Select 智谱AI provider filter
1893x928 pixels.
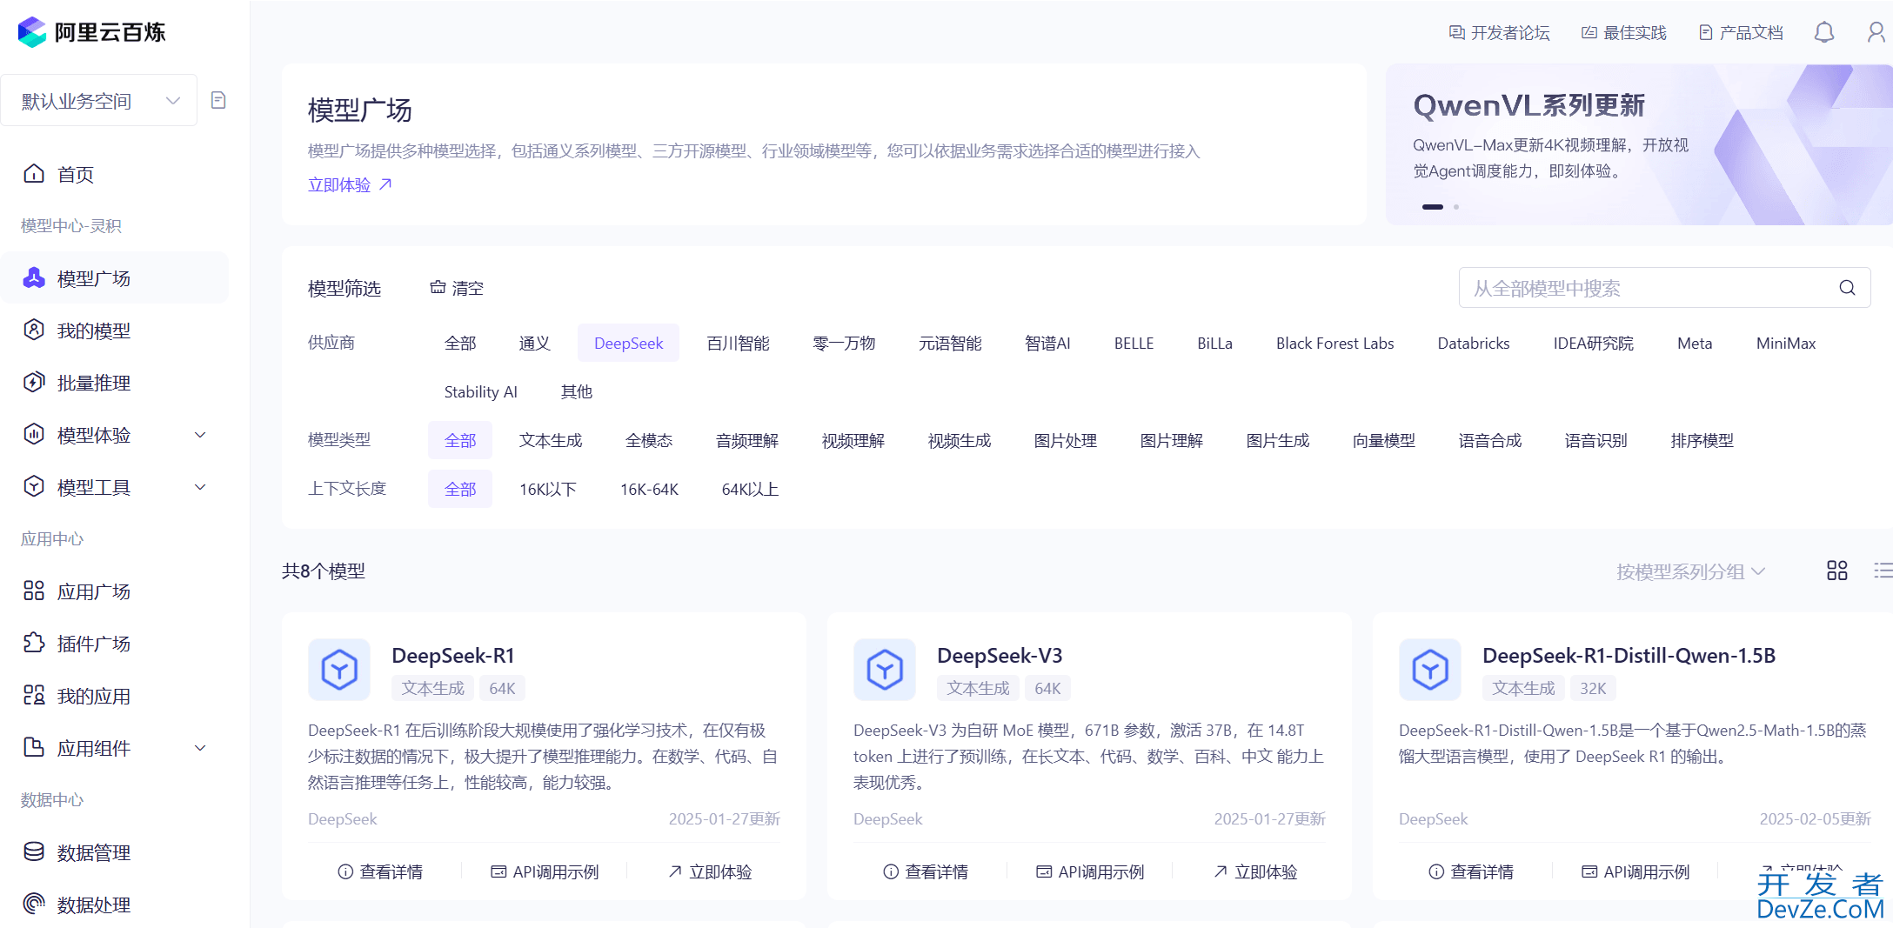1047,344
